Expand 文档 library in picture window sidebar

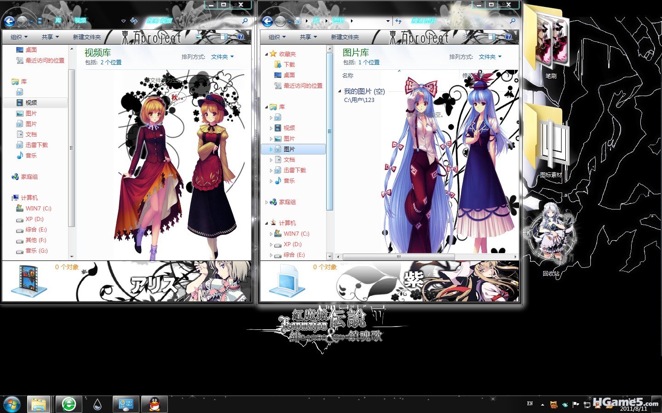(271, 160)
